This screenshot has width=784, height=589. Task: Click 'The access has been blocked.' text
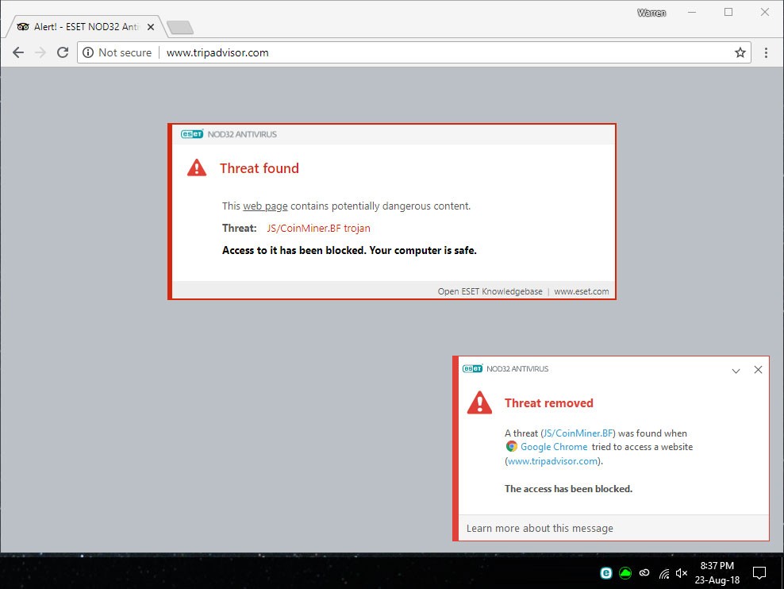(568, 489)
